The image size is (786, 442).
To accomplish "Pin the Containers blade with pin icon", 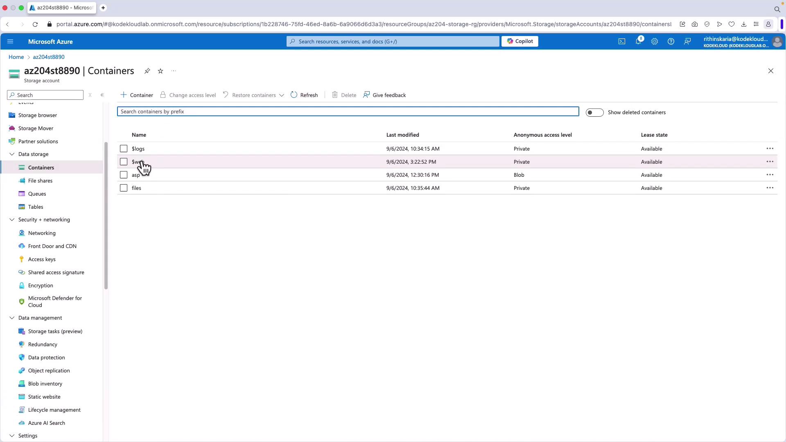I will (147, 71).
